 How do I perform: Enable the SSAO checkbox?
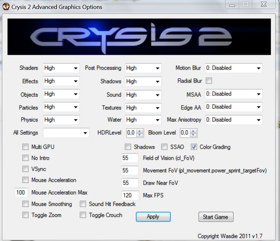click(x=164, y=147)
